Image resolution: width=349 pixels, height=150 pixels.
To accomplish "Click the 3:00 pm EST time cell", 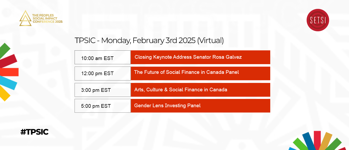I will (103, 90).
